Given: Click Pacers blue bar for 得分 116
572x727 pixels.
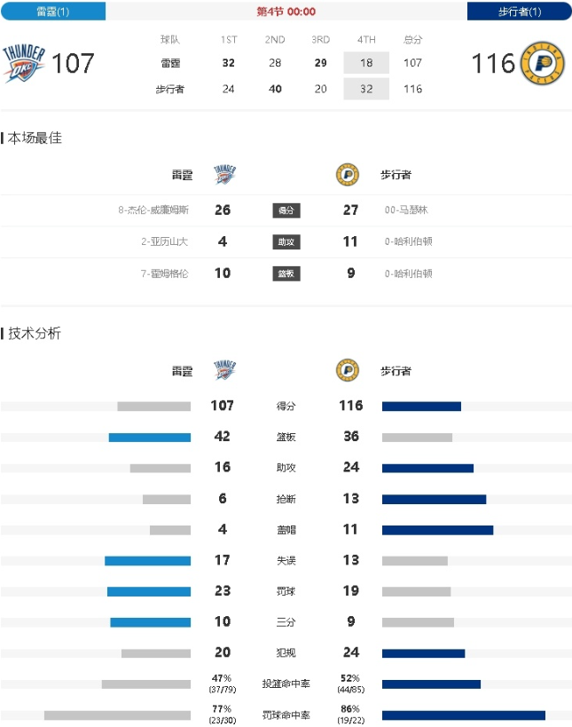Looking at the screenshot, I should click(x=421, y=407).
